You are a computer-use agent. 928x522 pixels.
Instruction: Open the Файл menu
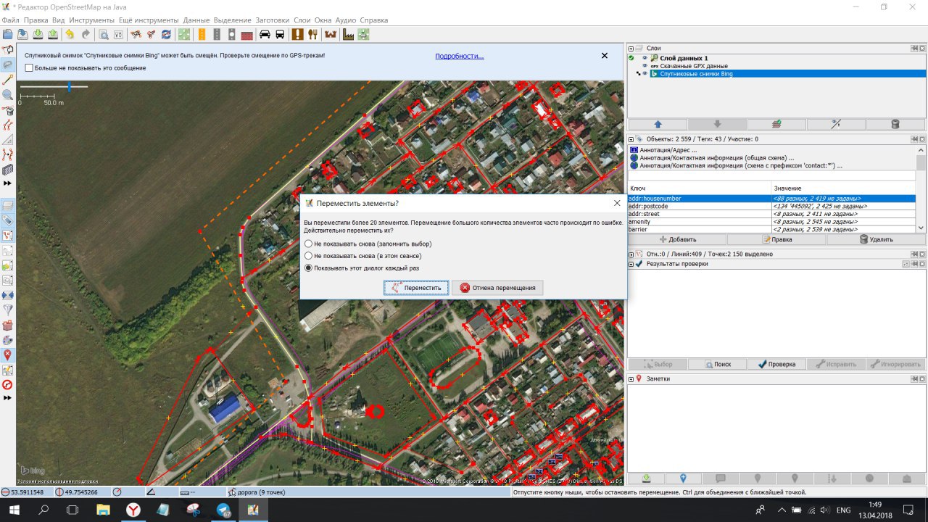[x=10, y=20]
